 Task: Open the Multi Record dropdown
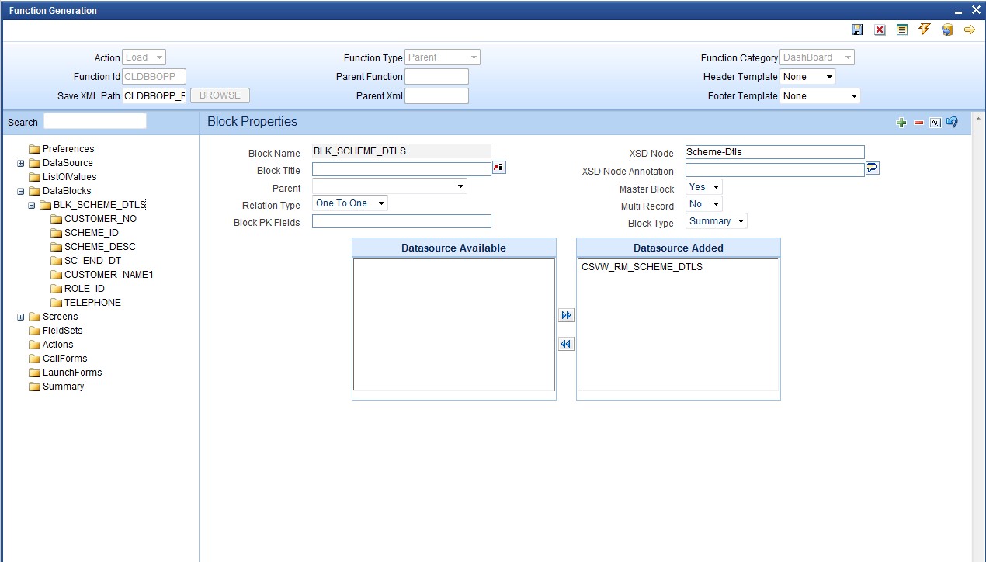click(704, 204)
